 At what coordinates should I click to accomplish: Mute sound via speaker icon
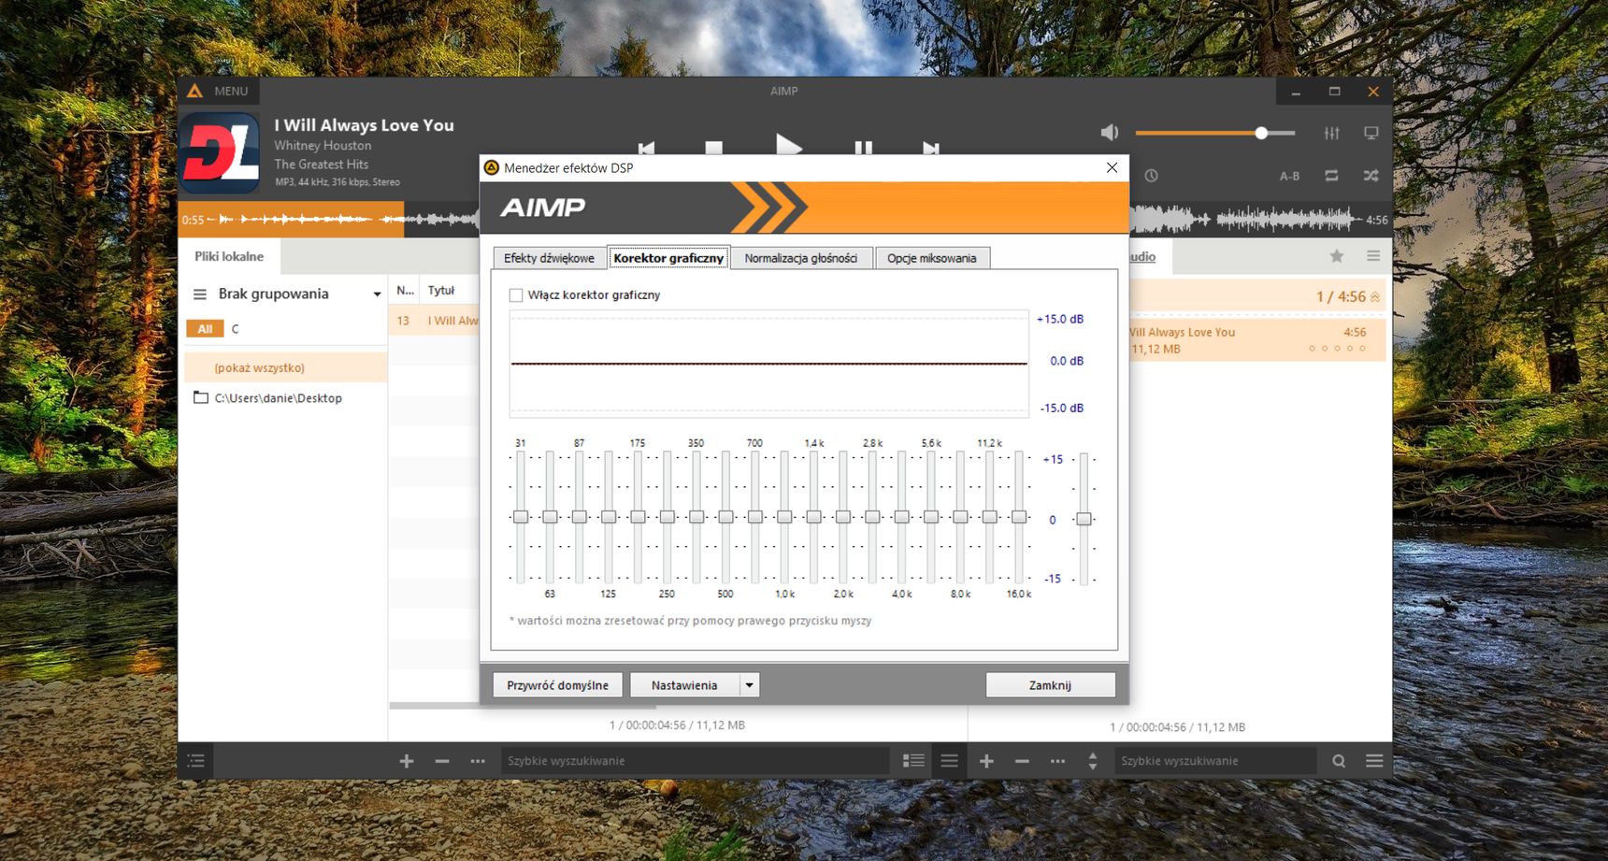[1109, 133]
